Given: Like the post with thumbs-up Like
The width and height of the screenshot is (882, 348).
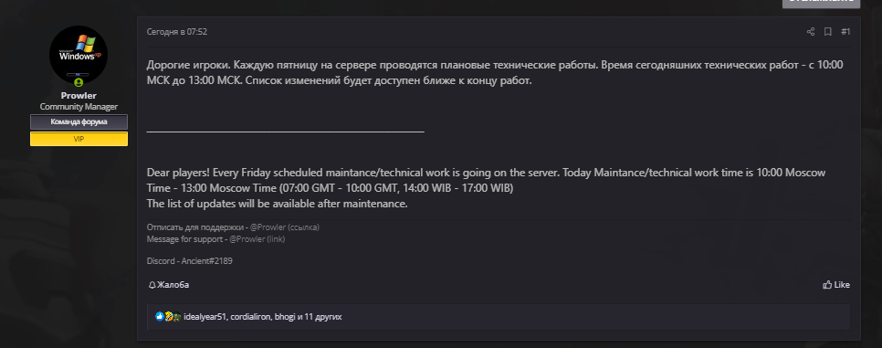Looking at the screenshot, I should [x=835, y=285].
